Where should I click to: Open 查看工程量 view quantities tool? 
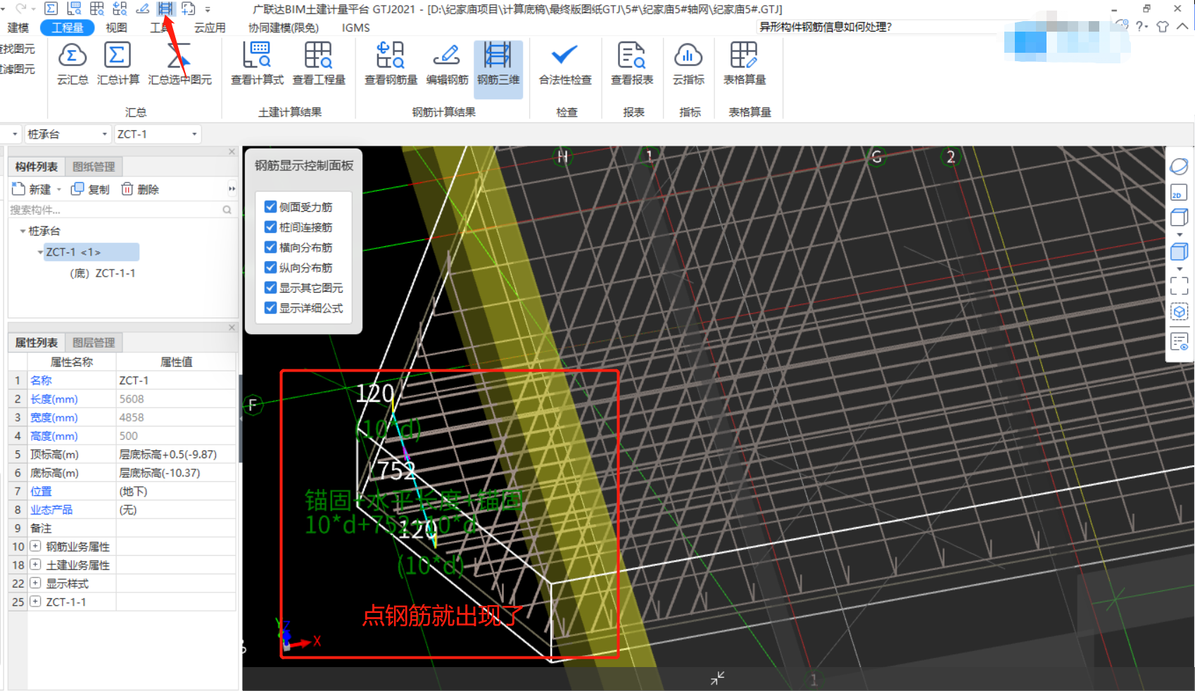click(x=319, y=64)
